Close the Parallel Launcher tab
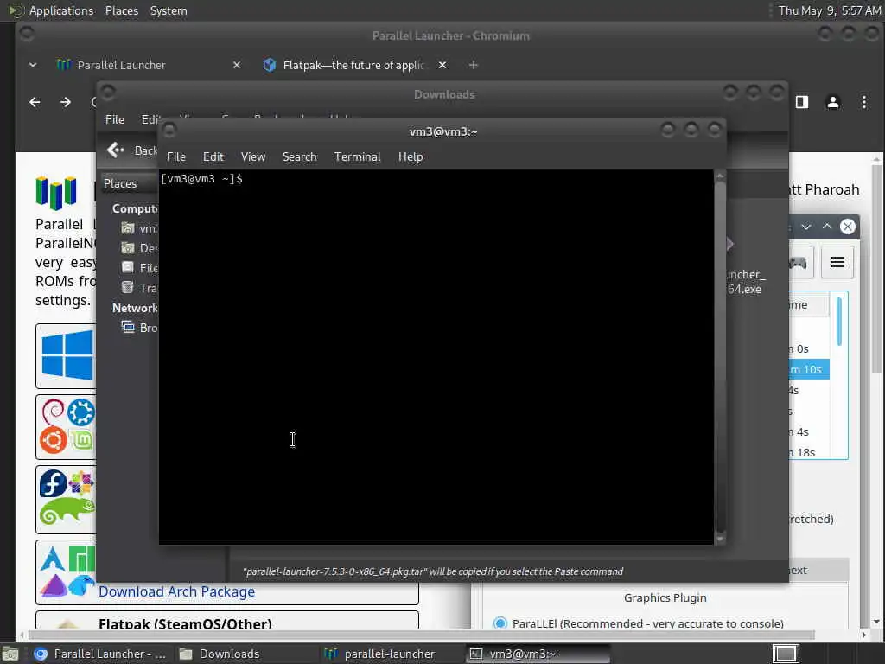 [237, 65]
